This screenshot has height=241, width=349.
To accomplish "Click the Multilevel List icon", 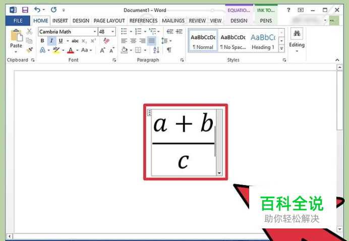I will (x=152, y=32).
